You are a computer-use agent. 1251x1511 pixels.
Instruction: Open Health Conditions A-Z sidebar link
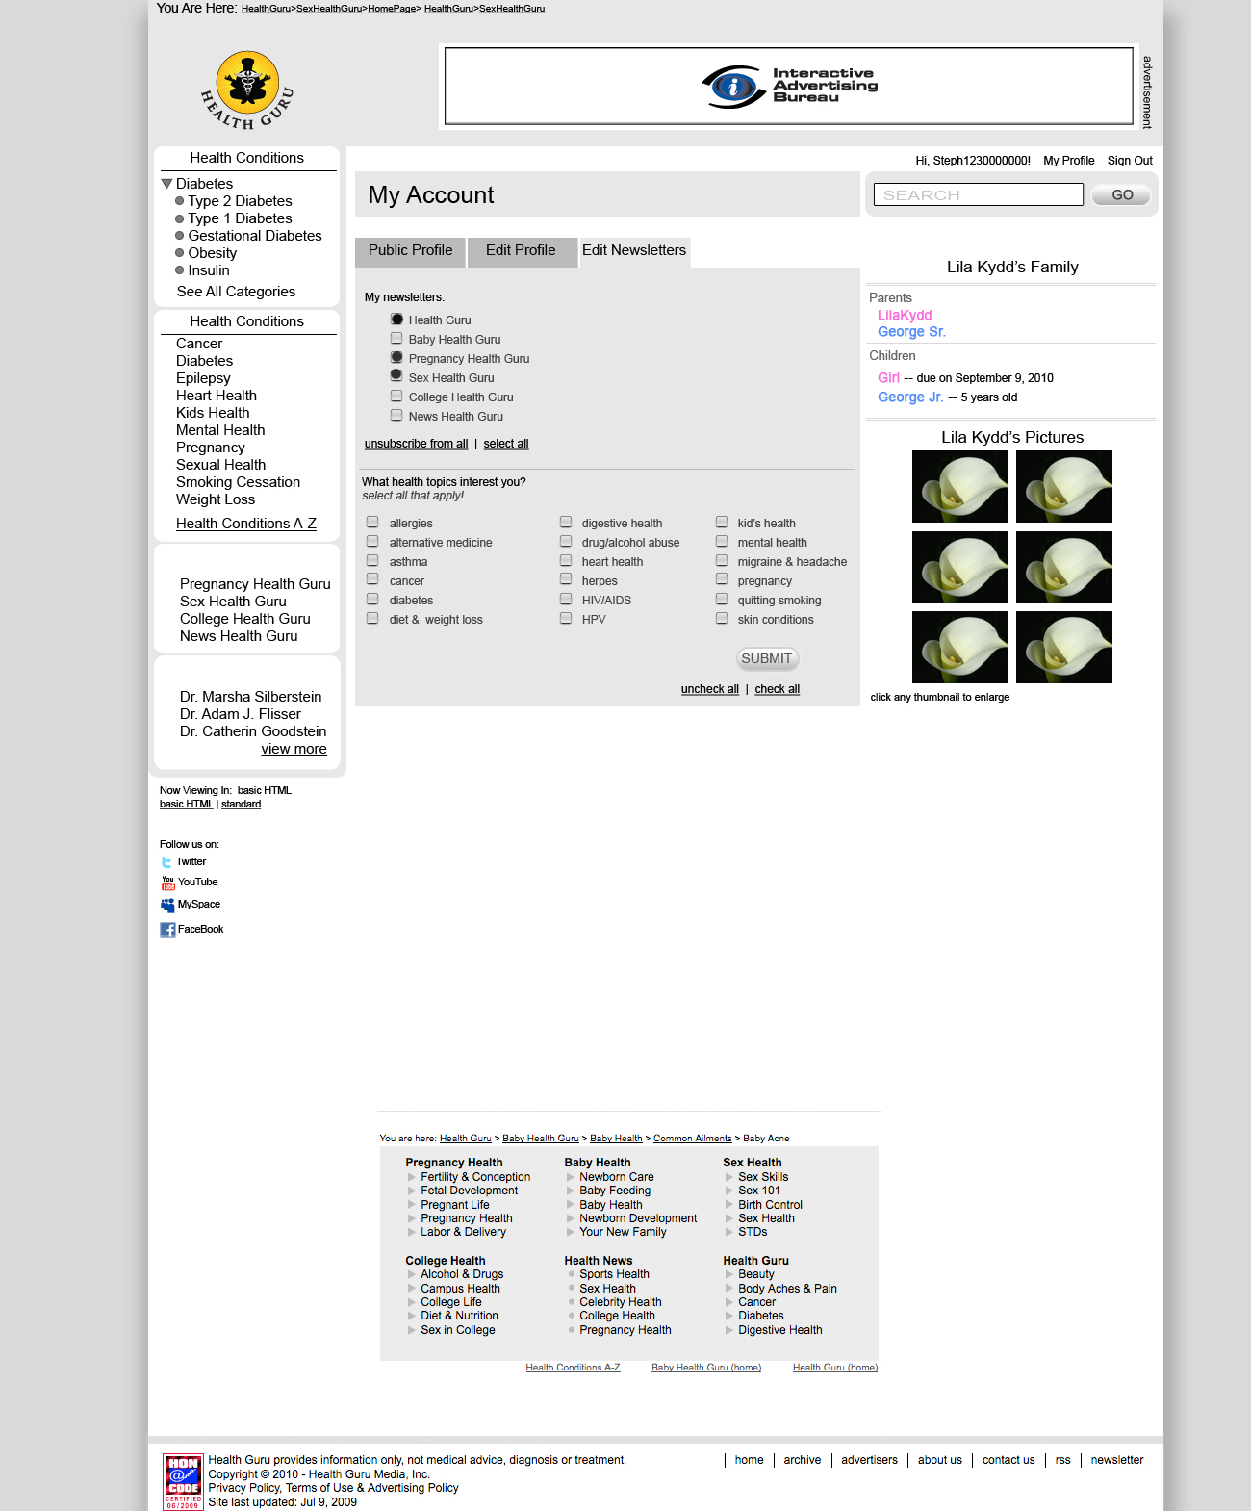point(246,524)
